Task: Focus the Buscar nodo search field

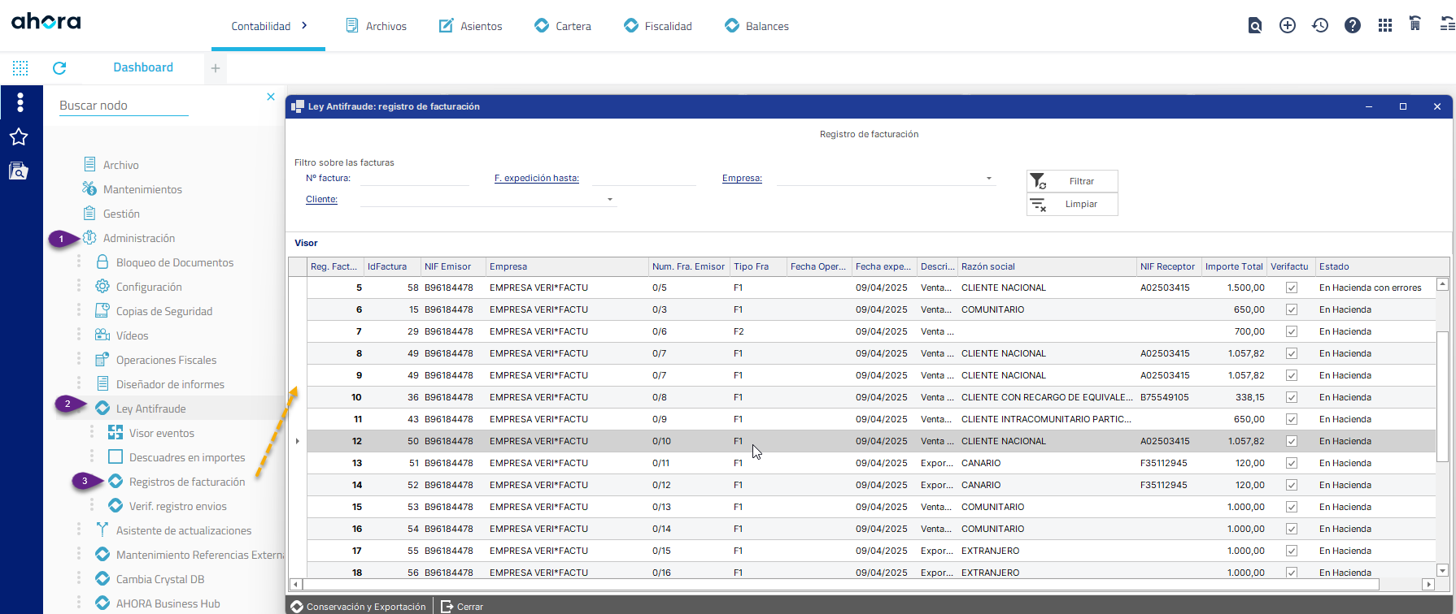Action: click(124, 106)
